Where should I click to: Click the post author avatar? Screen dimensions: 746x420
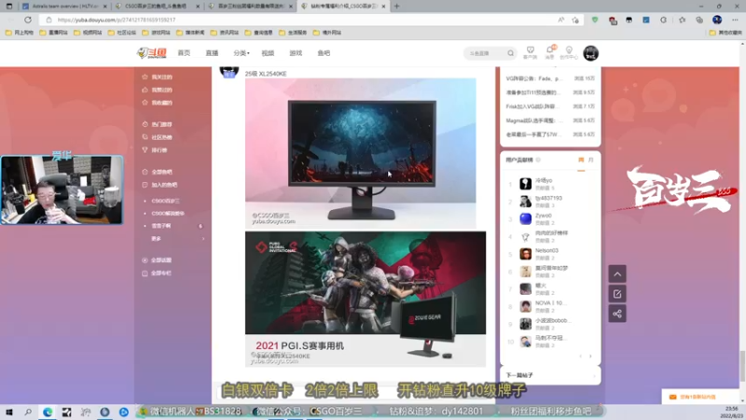pyautogui.click(x=228, y=72)
